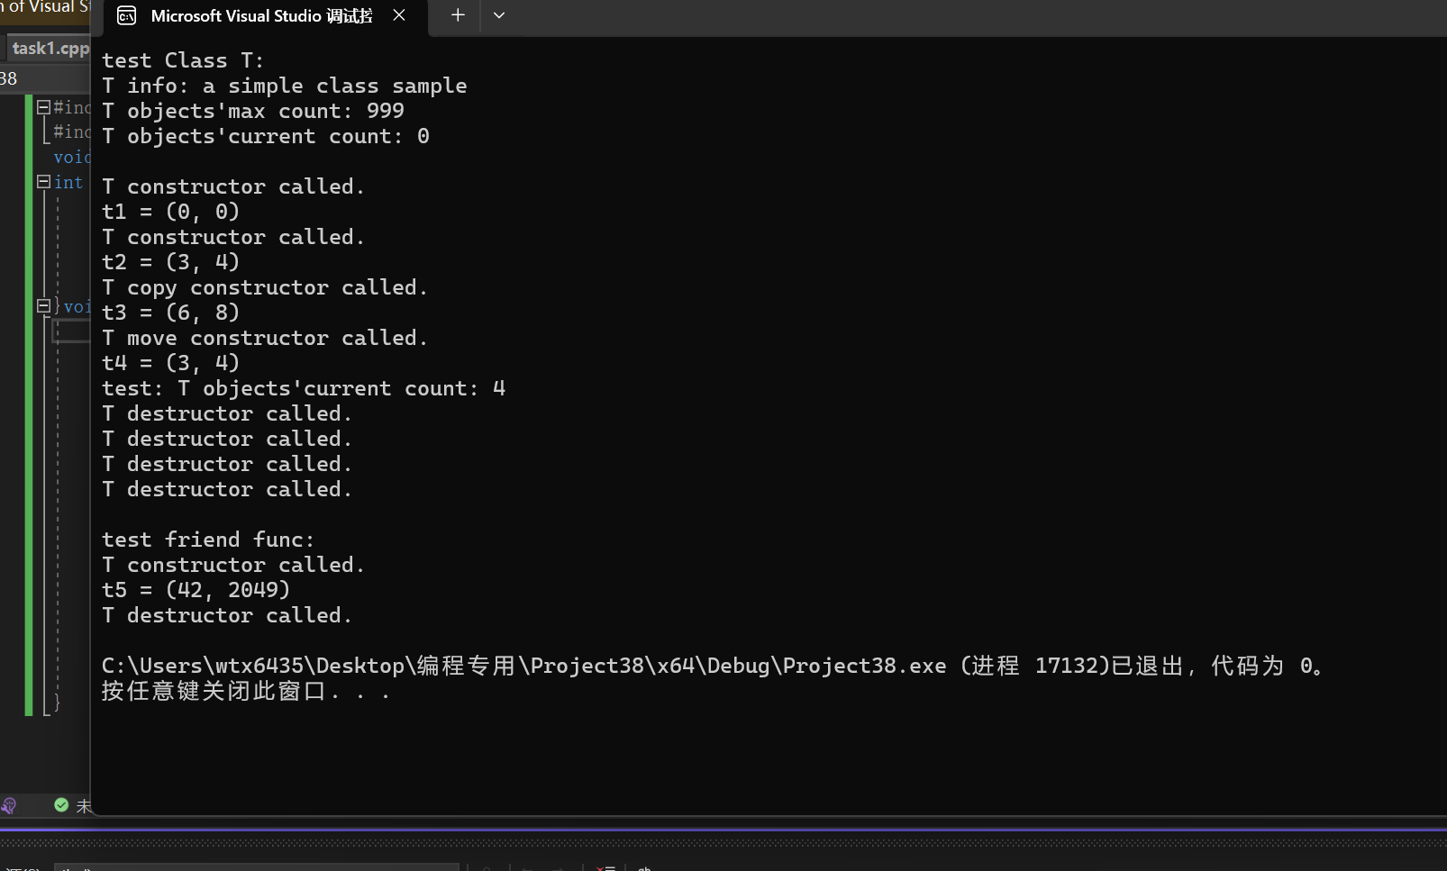
Task: Open the terminal profile dropdown chevron
Action: pyautogui.click(x=499, y=15)
